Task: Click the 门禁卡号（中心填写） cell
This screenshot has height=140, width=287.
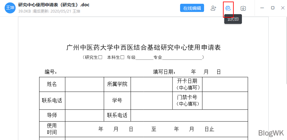Action: [187, 101]
